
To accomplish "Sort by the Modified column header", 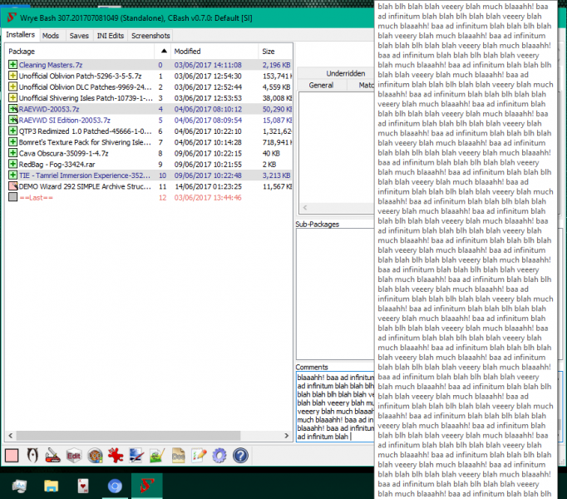I will click(x=214, y=52).
